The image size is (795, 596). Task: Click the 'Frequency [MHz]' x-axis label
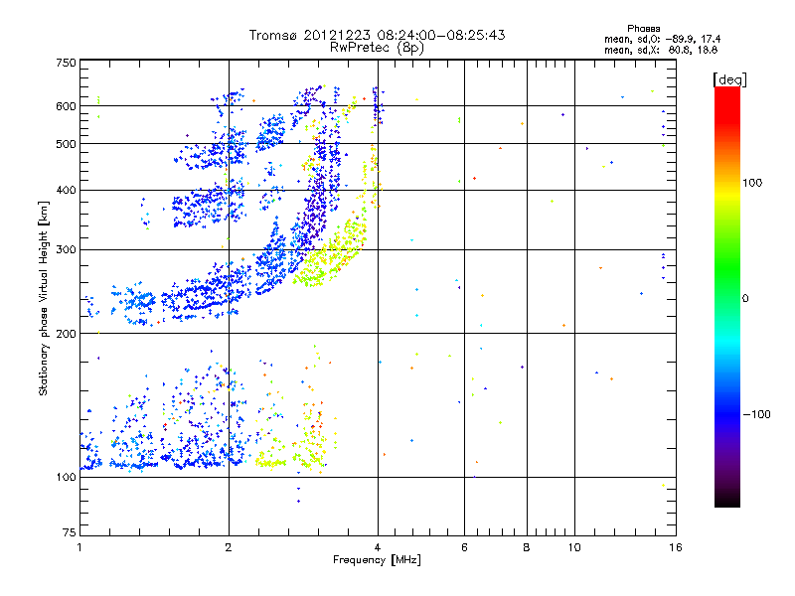pyautogui.click(x=377, y=560)
